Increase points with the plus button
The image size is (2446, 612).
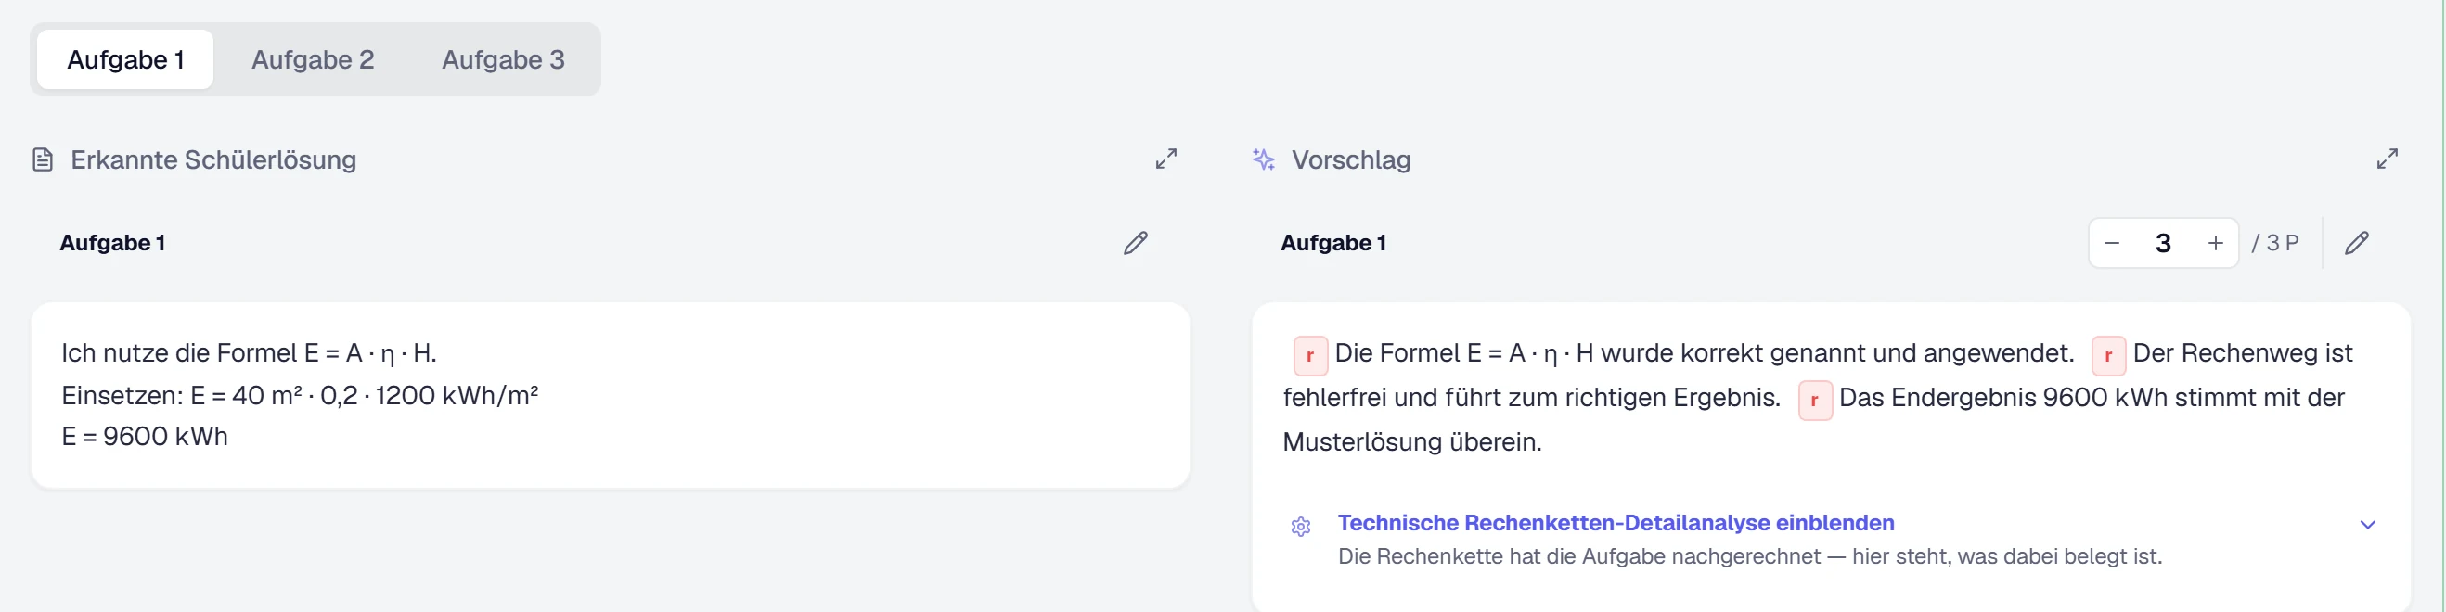click(2215, 243)
